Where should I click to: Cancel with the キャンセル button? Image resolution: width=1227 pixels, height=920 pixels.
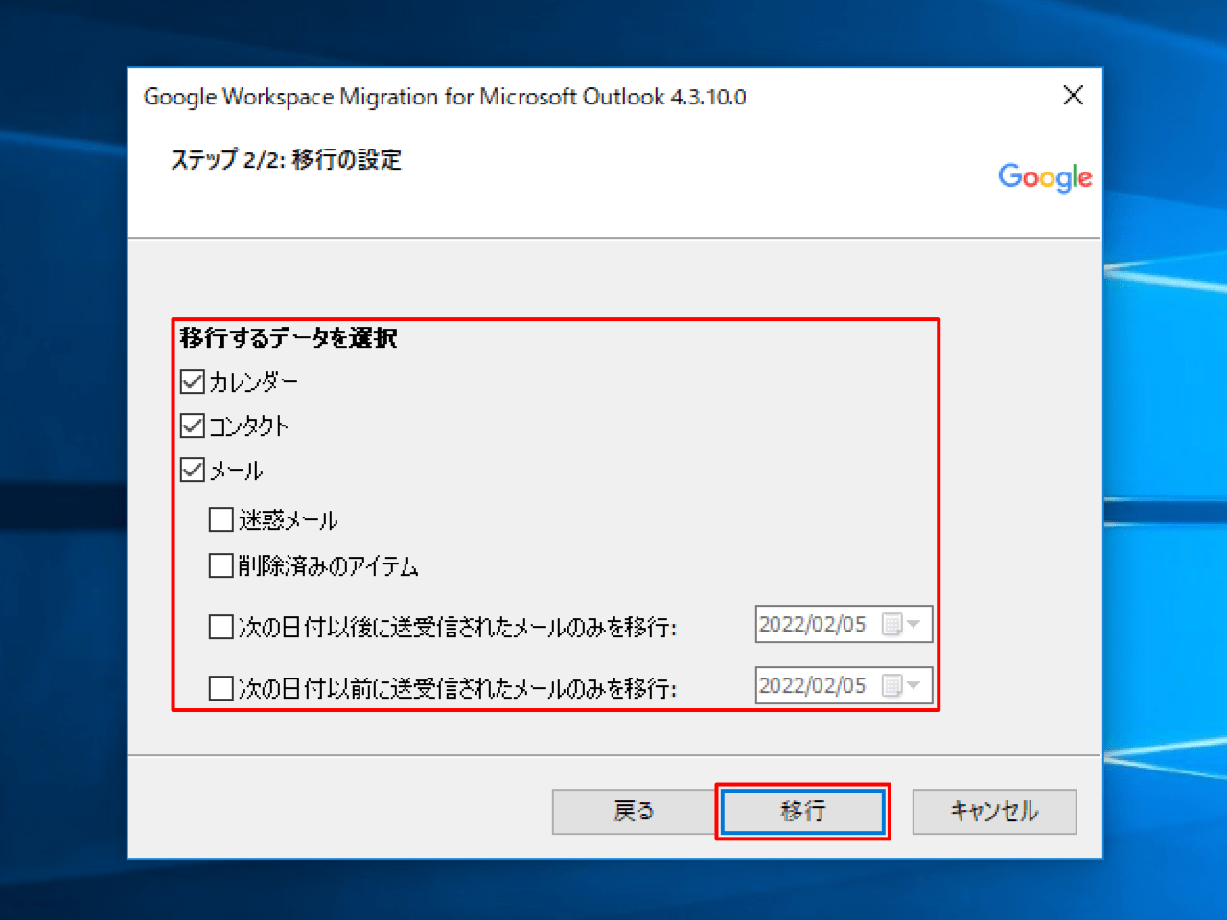point(994,812)
